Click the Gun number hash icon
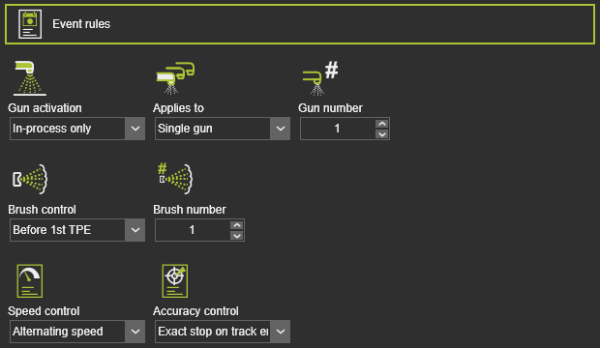 tap(320, 78)
